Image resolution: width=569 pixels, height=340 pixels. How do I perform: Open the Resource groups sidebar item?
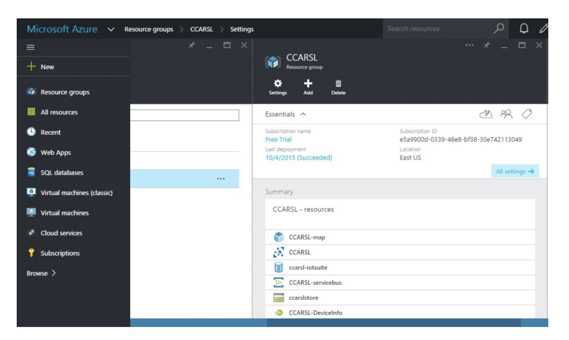click(x=65, y=92)
